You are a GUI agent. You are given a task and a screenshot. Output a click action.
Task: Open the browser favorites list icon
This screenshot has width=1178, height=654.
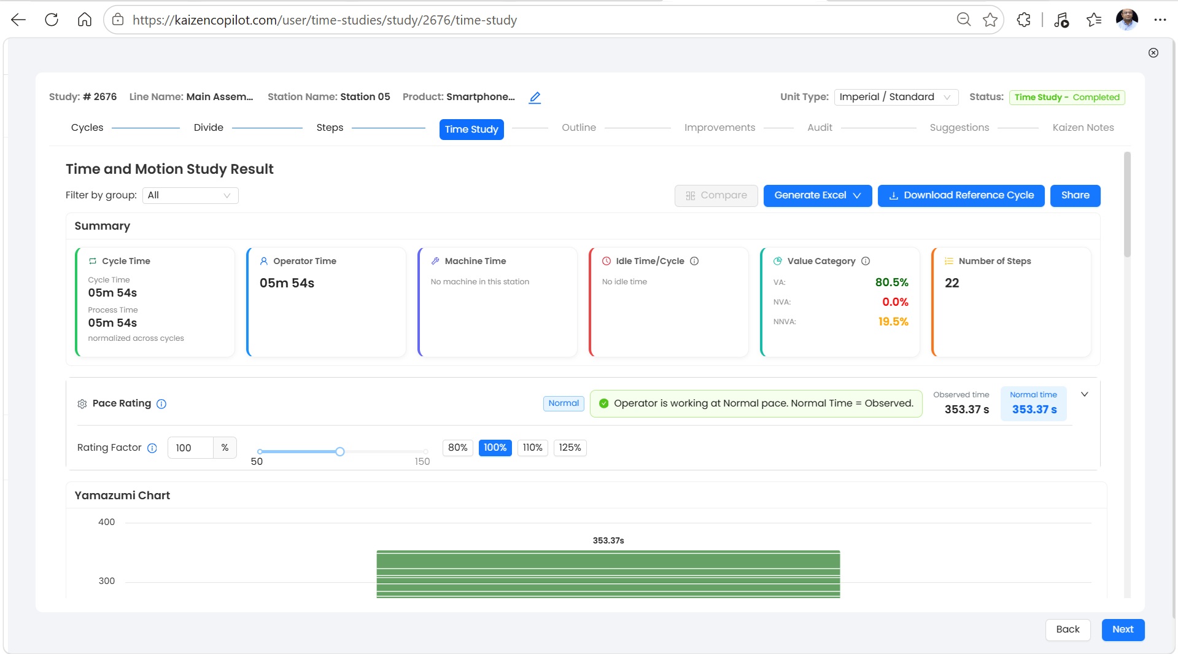(x=1094, y=20)
